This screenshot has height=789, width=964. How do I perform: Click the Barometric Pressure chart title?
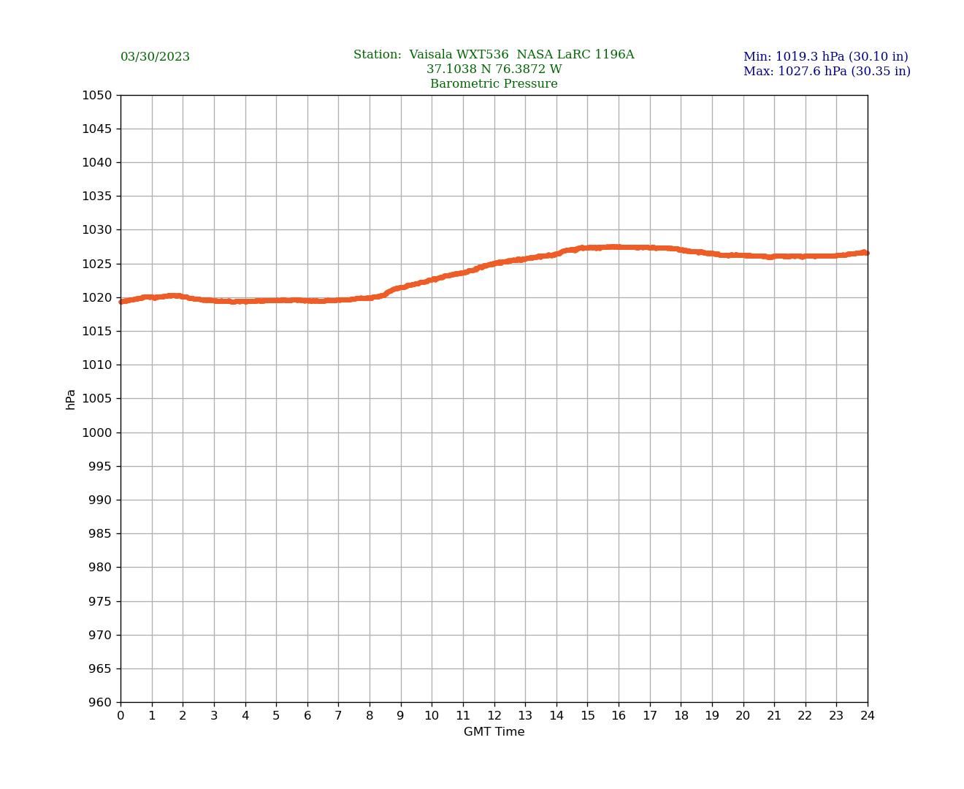(x=494, y=84)
